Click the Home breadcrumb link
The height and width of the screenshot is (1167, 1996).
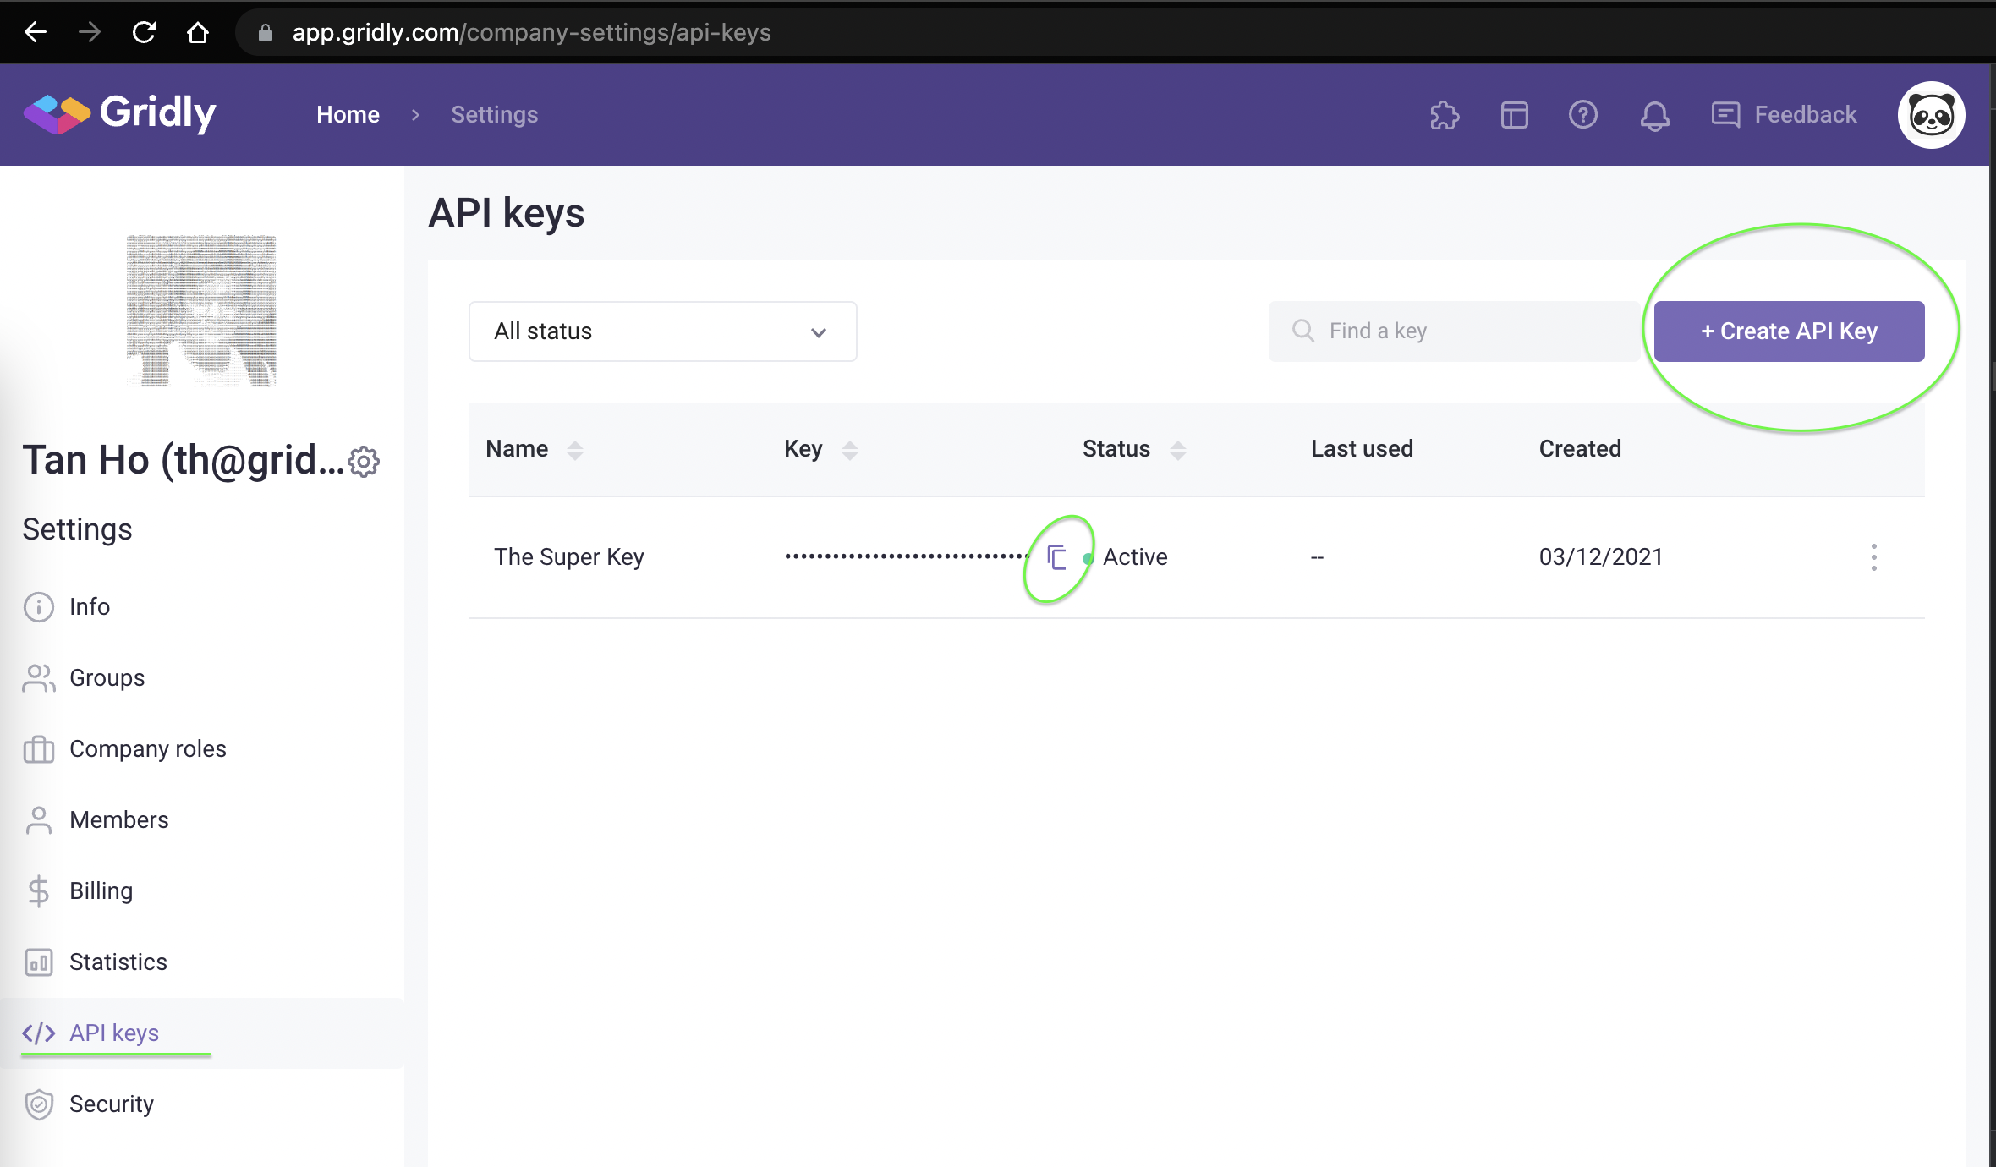point(348,115)
